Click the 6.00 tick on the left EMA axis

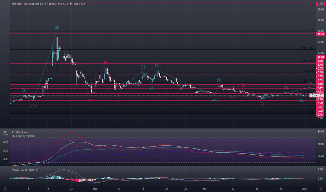point(6,151)
